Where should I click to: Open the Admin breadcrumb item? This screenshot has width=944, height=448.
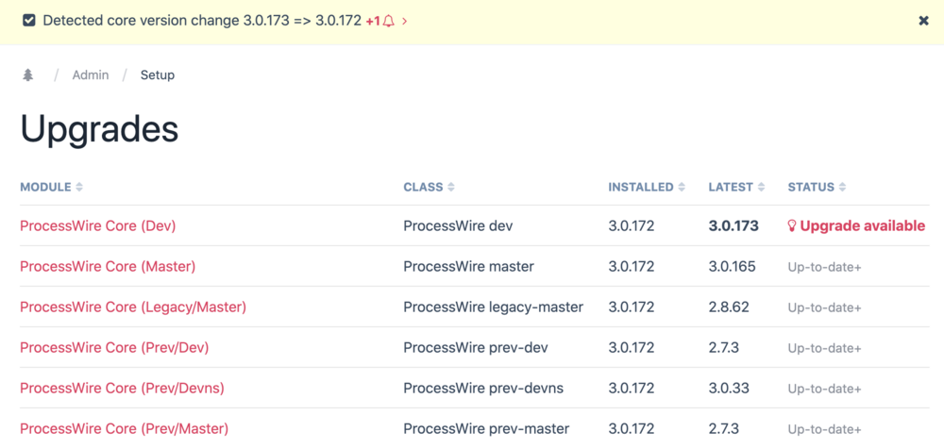[x=91, y=75]
